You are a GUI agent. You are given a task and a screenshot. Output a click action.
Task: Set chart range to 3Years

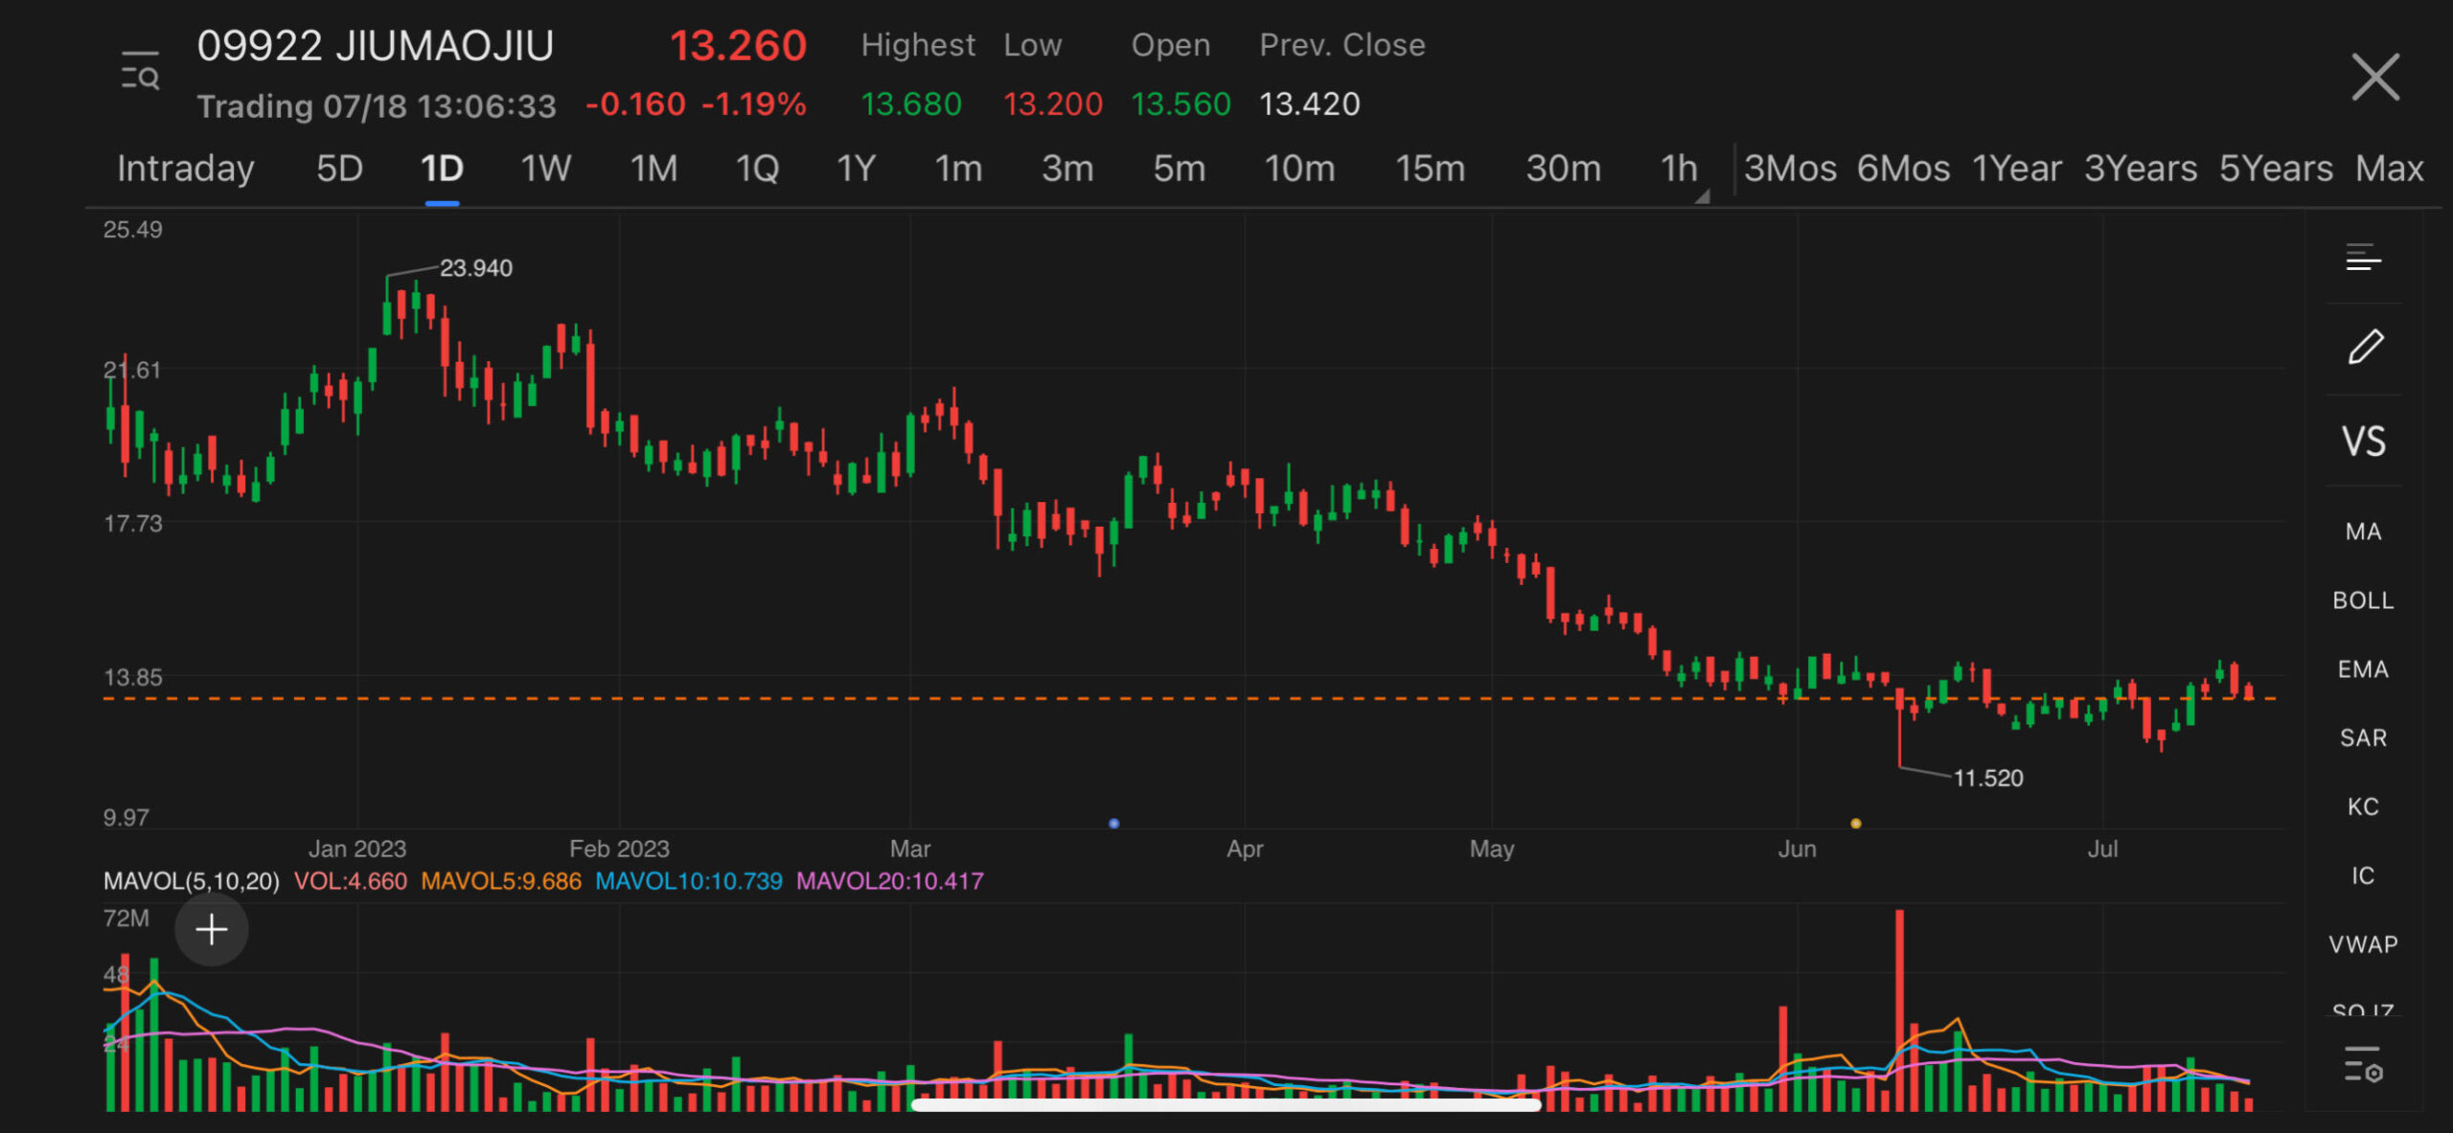pos(2141,169)
